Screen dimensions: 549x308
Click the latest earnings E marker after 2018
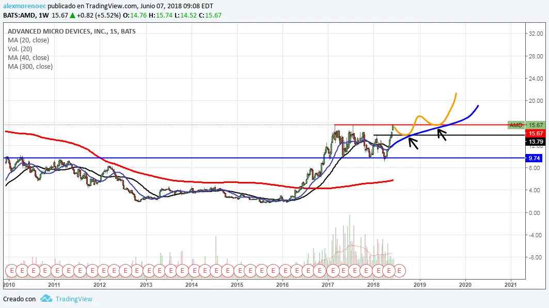click(400, 271)
